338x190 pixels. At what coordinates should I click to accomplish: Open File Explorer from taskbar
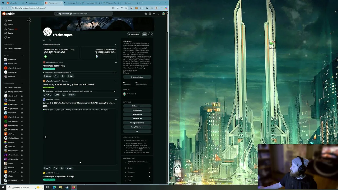(61, 187)
